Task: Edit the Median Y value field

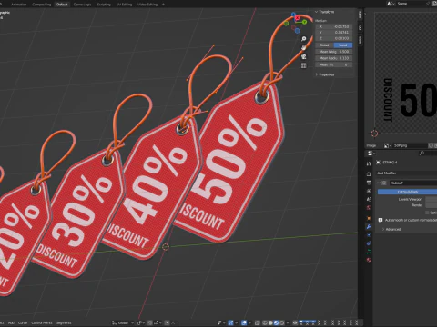Action: tap(334, 33)
